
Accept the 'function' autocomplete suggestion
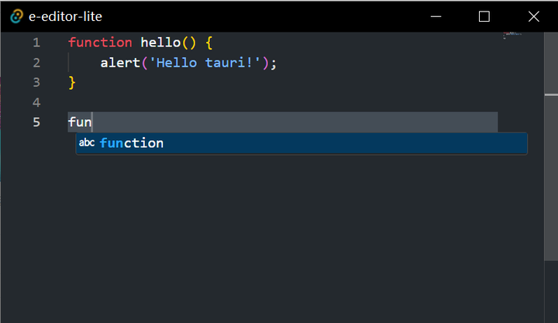point(132,143)
